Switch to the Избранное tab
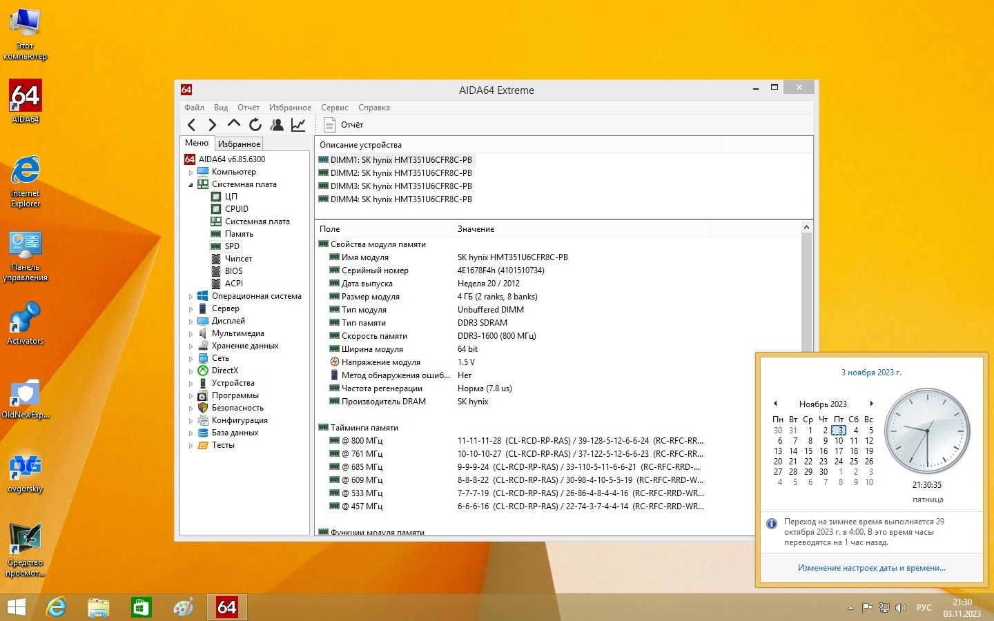This screenshot has width=994, height=621. [x=239, y=144]
